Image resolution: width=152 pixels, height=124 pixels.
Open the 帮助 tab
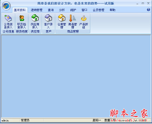pos(113,10)
